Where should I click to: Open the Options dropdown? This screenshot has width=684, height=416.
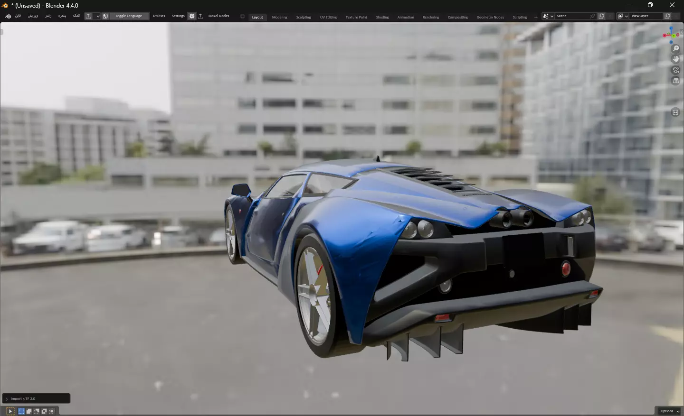670,411
